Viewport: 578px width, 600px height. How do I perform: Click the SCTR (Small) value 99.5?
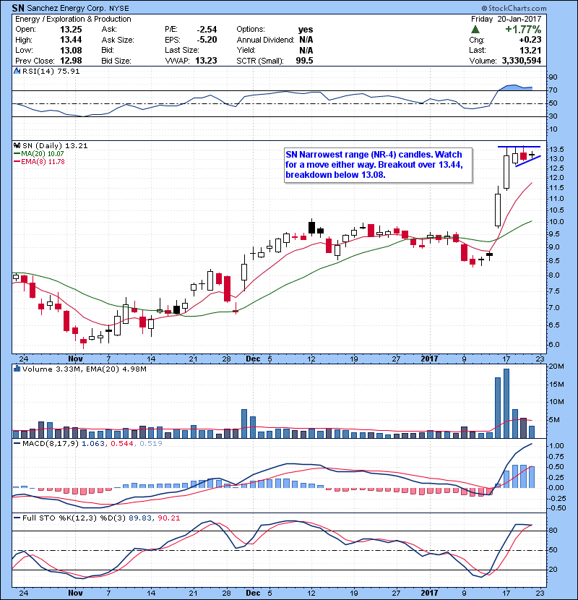pos(304,61)
